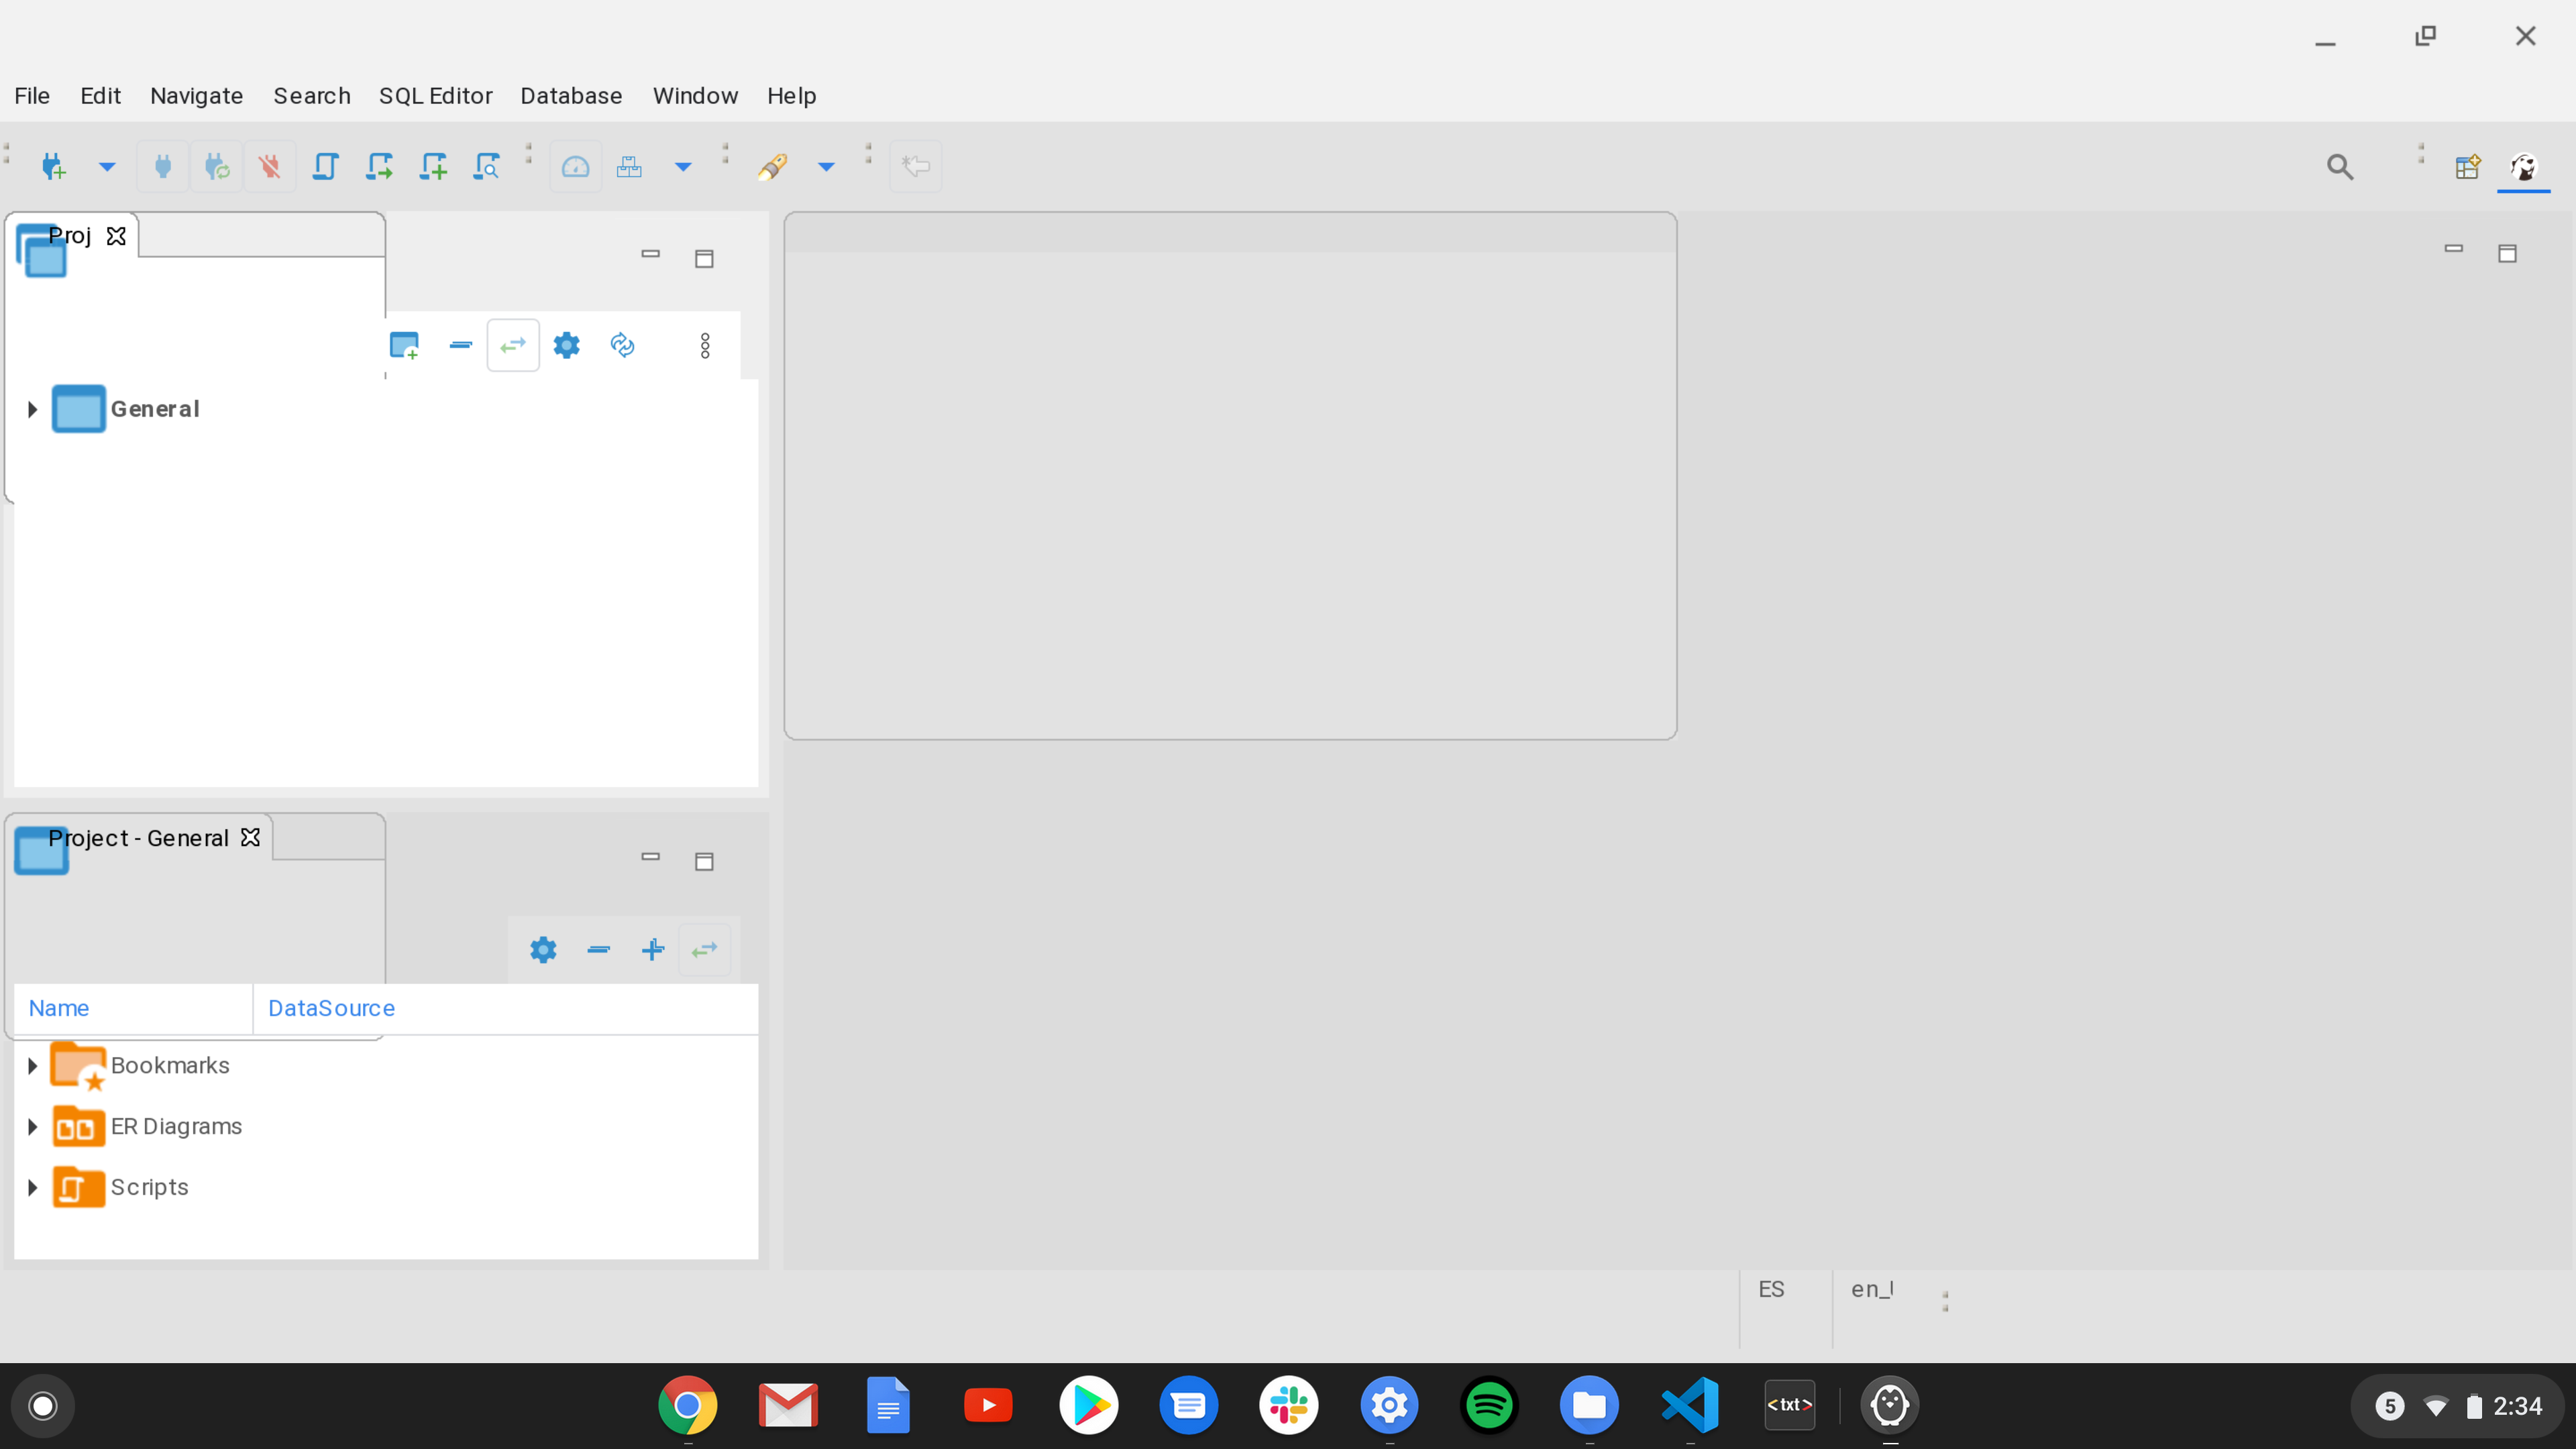Close the Proj tab

click(116, 236)
